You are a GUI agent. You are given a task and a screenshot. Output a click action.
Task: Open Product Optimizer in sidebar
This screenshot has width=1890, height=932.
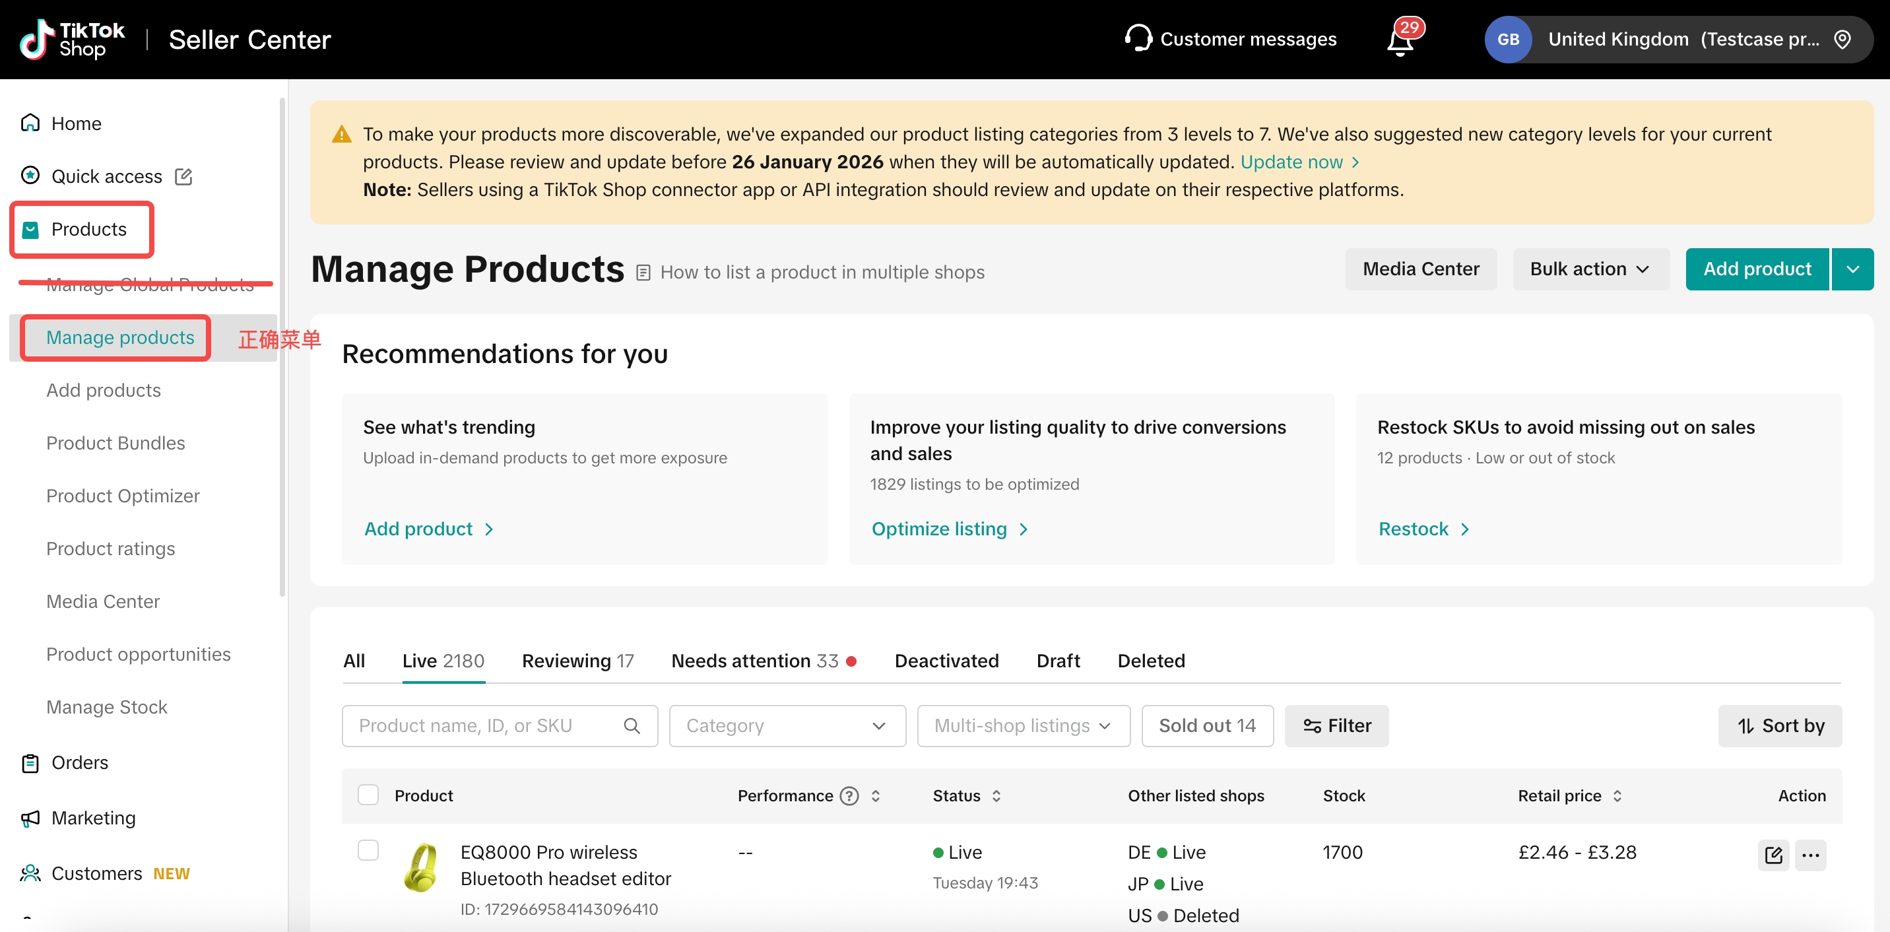point(123,495)
